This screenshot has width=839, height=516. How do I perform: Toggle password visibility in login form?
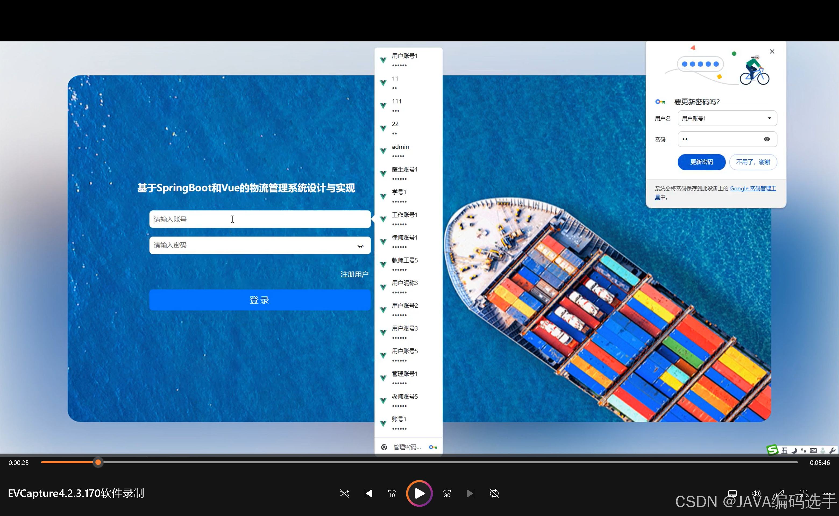pyautogui.click(x=360, y=246)
